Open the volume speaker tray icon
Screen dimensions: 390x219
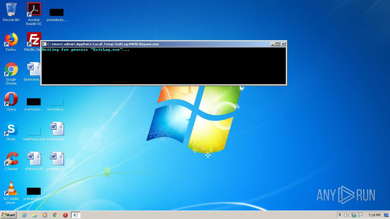click(x=346, y=215)
